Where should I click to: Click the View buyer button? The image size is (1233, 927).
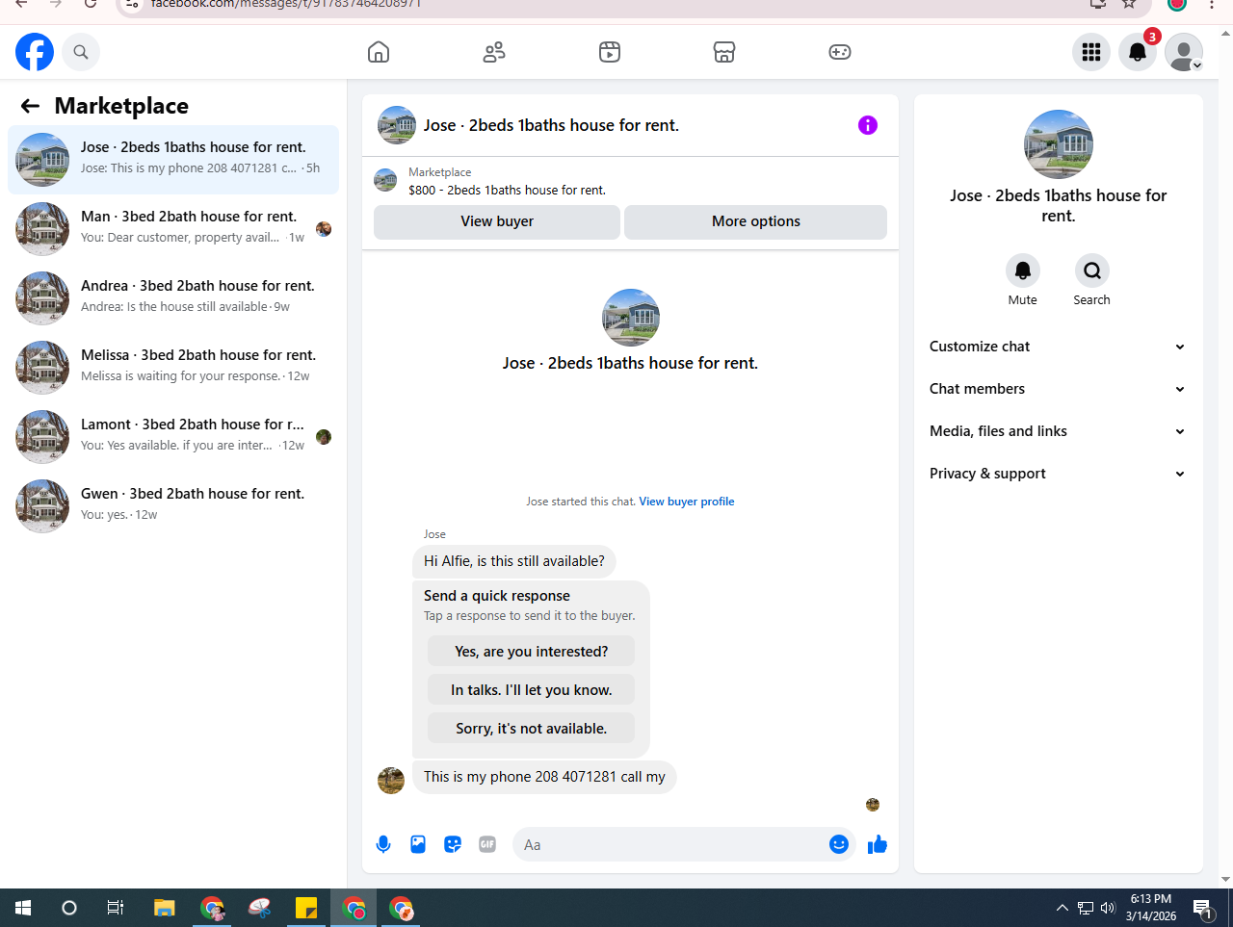(497, 221)
